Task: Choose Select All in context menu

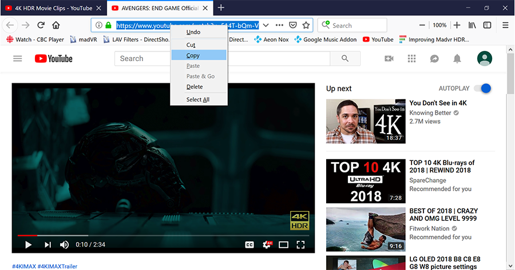Action: pyautogui.click(x=199, y=100)
